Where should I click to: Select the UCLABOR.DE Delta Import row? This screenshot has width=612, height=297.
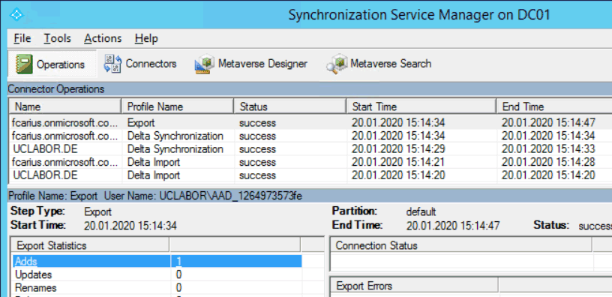click(x=310, y=175)
